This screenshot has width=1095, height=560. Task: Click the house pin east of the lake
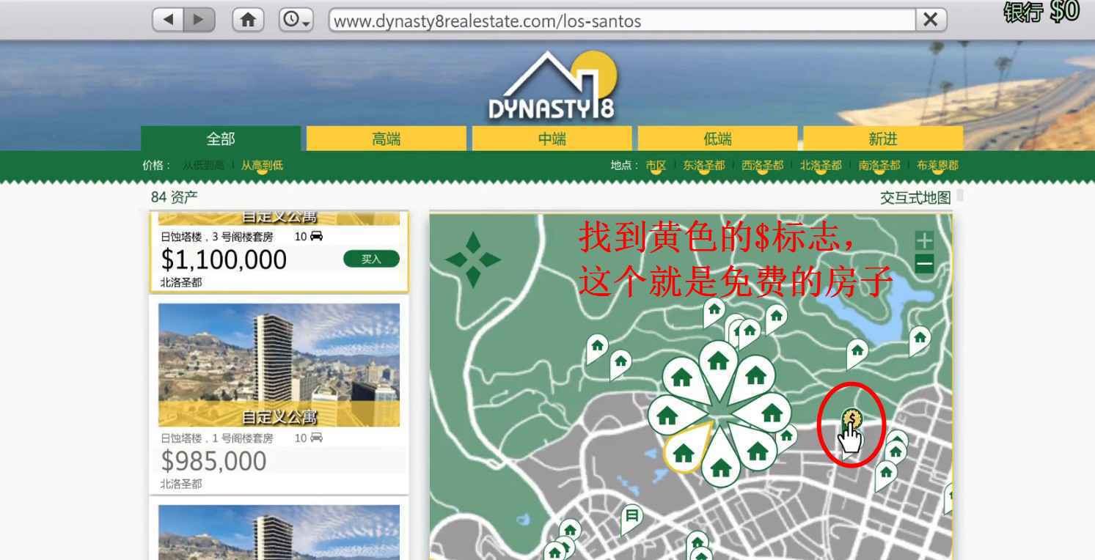pyautogui.click(x=918, y=340)
